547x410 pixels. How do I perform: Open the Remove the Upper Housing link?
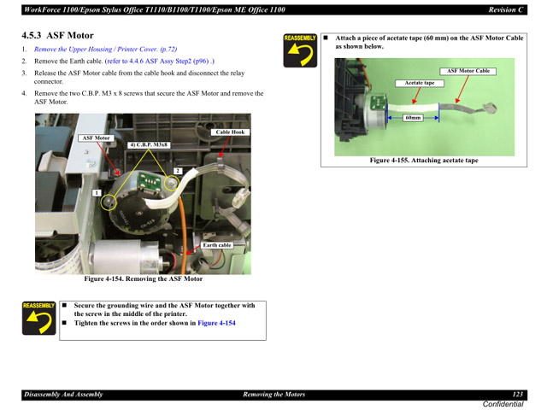tap(105, 50)
